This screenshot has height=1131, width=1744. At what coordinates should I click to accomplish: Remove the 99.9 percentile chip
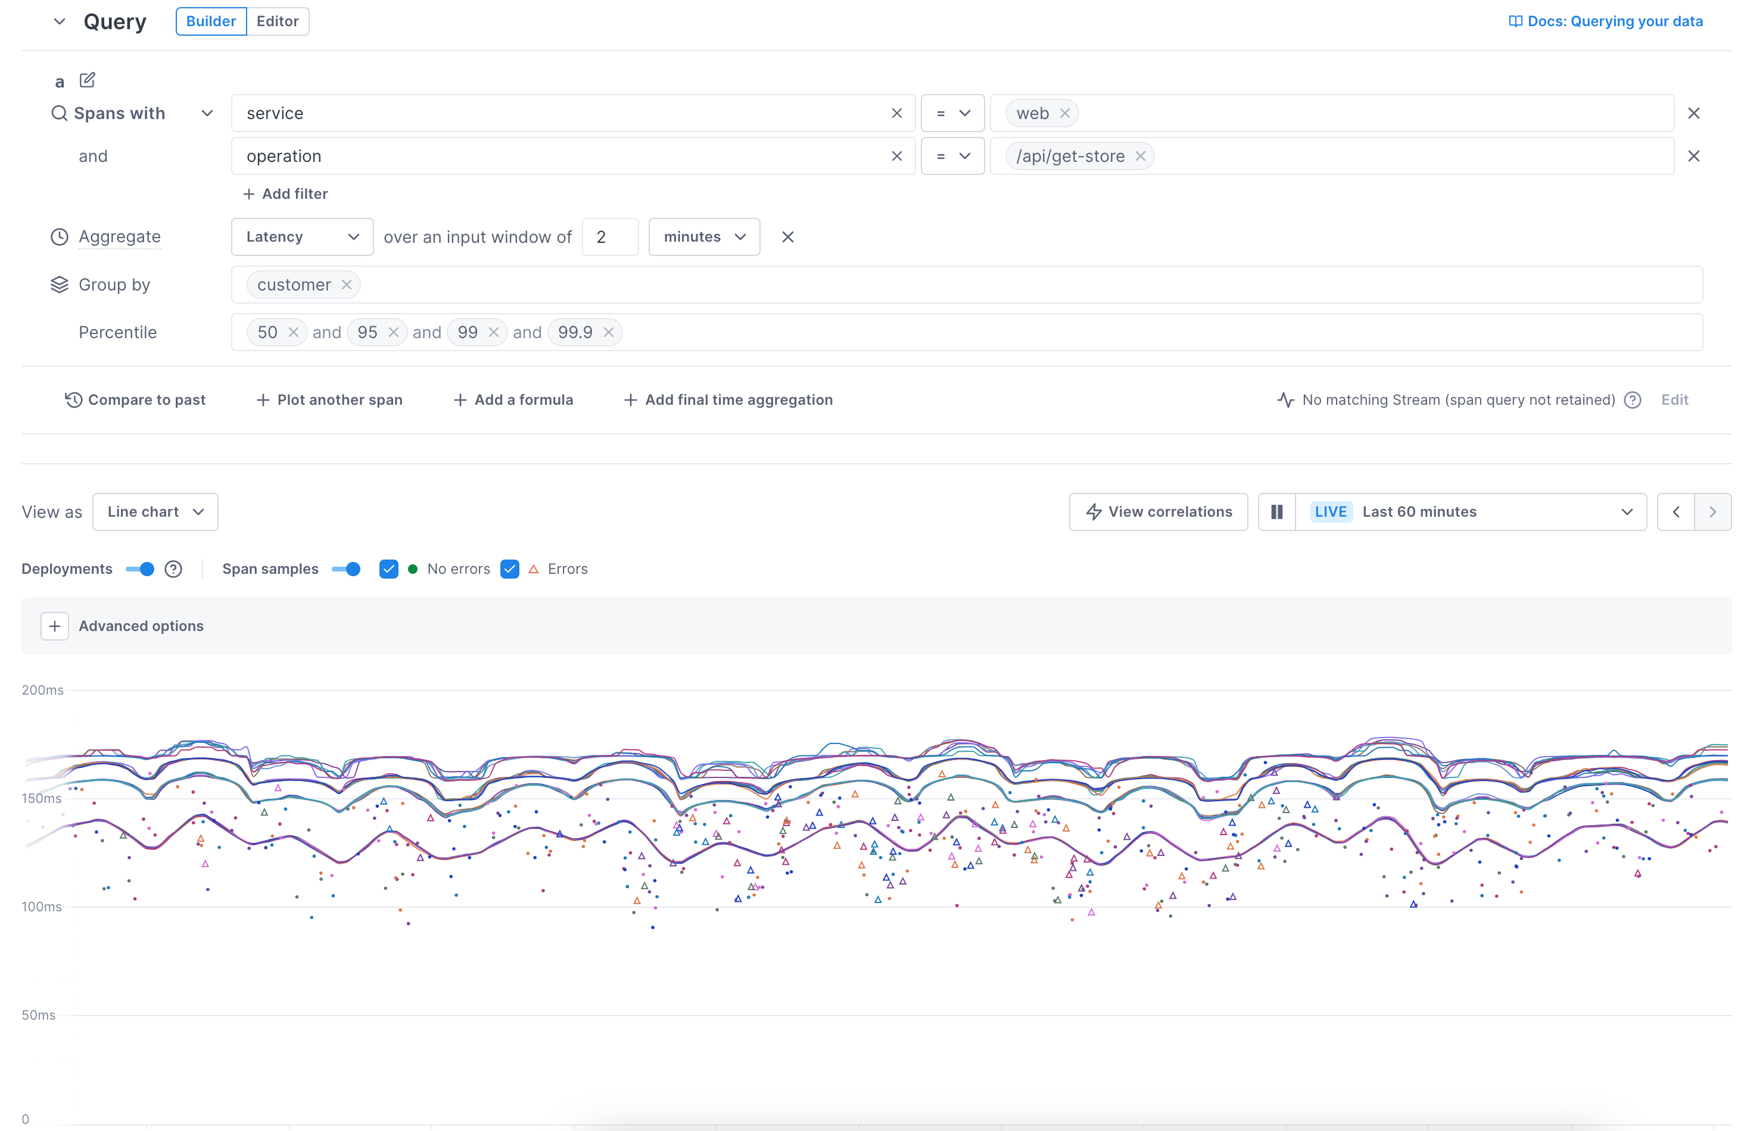(x=609, y=332)
